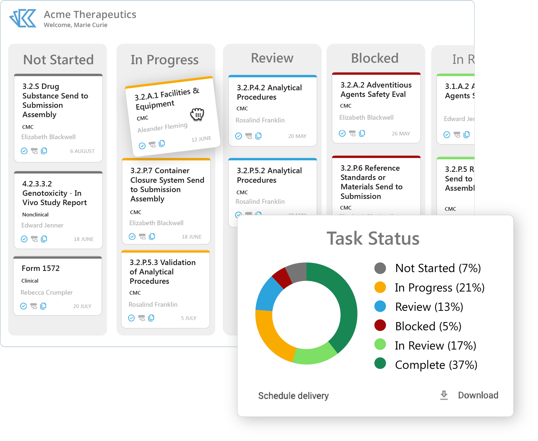538x441 pixels.
Task: Click comments icon on Form 1572 card
Action: (34, 306)
